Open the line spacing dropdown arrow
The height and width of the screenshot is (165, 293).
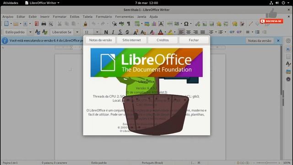(252, 32)
